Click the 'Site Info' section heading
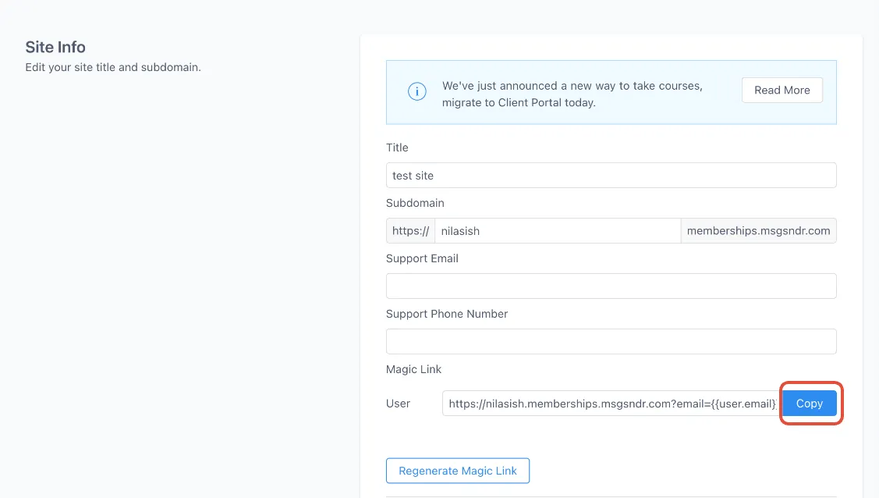 (x=55, y=47)
